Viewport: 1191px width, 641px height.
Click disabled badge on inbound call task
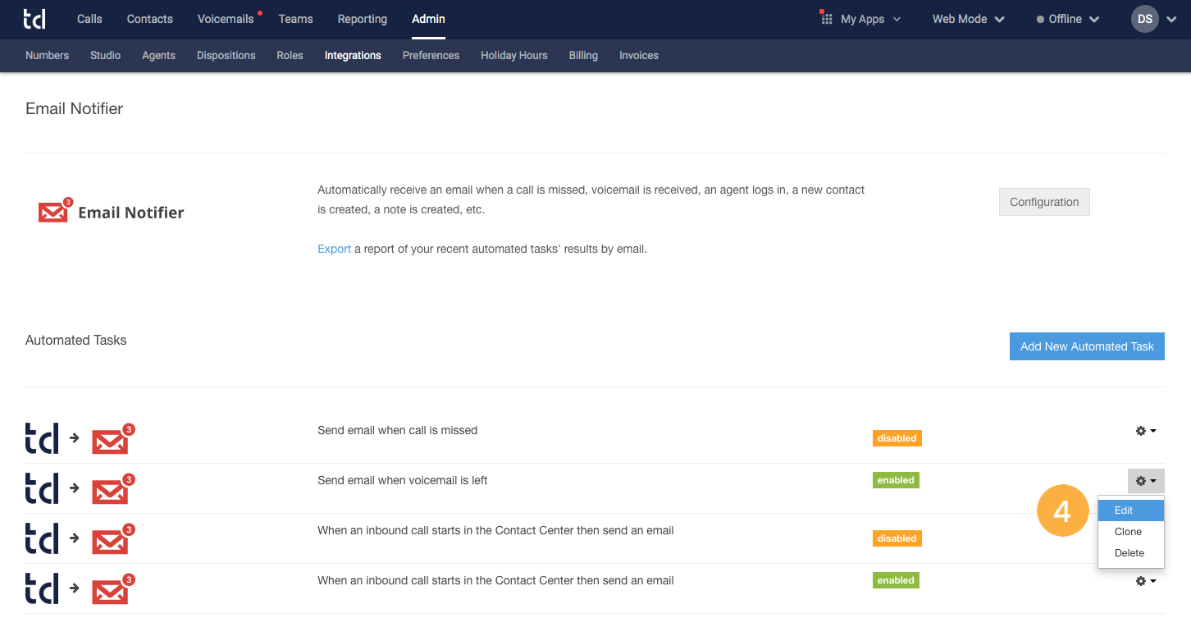click(x=897, y=538)
